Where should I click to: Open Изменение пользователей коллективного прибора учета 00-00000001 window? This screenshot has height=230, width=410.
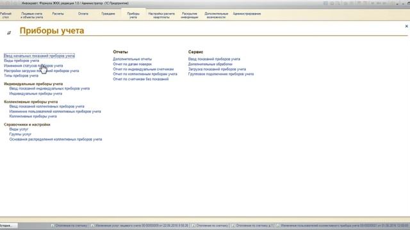343,226
